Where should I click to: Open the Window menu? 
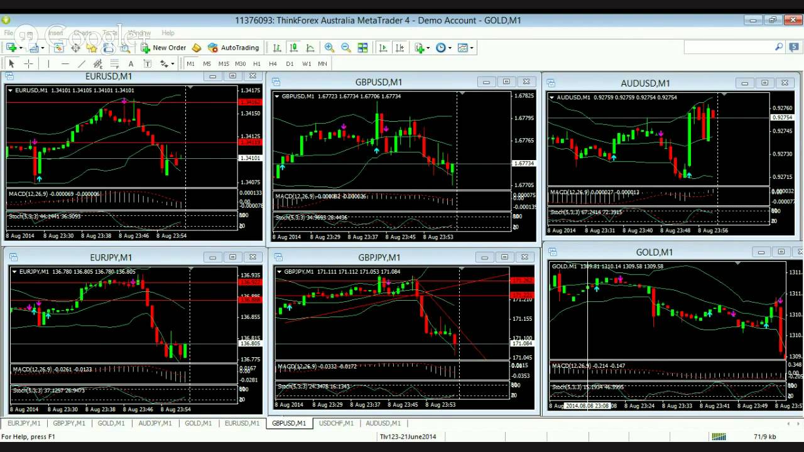coord(139,33)
